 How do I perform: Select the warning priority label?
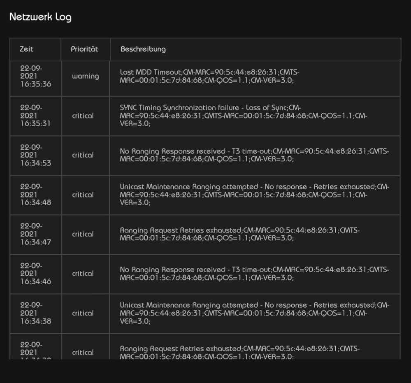pyautogui.click(x=85, y=77)
